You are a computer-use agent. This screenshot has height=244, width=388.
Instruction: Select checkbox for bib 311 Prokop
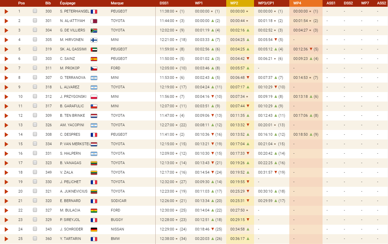point(35,68)
